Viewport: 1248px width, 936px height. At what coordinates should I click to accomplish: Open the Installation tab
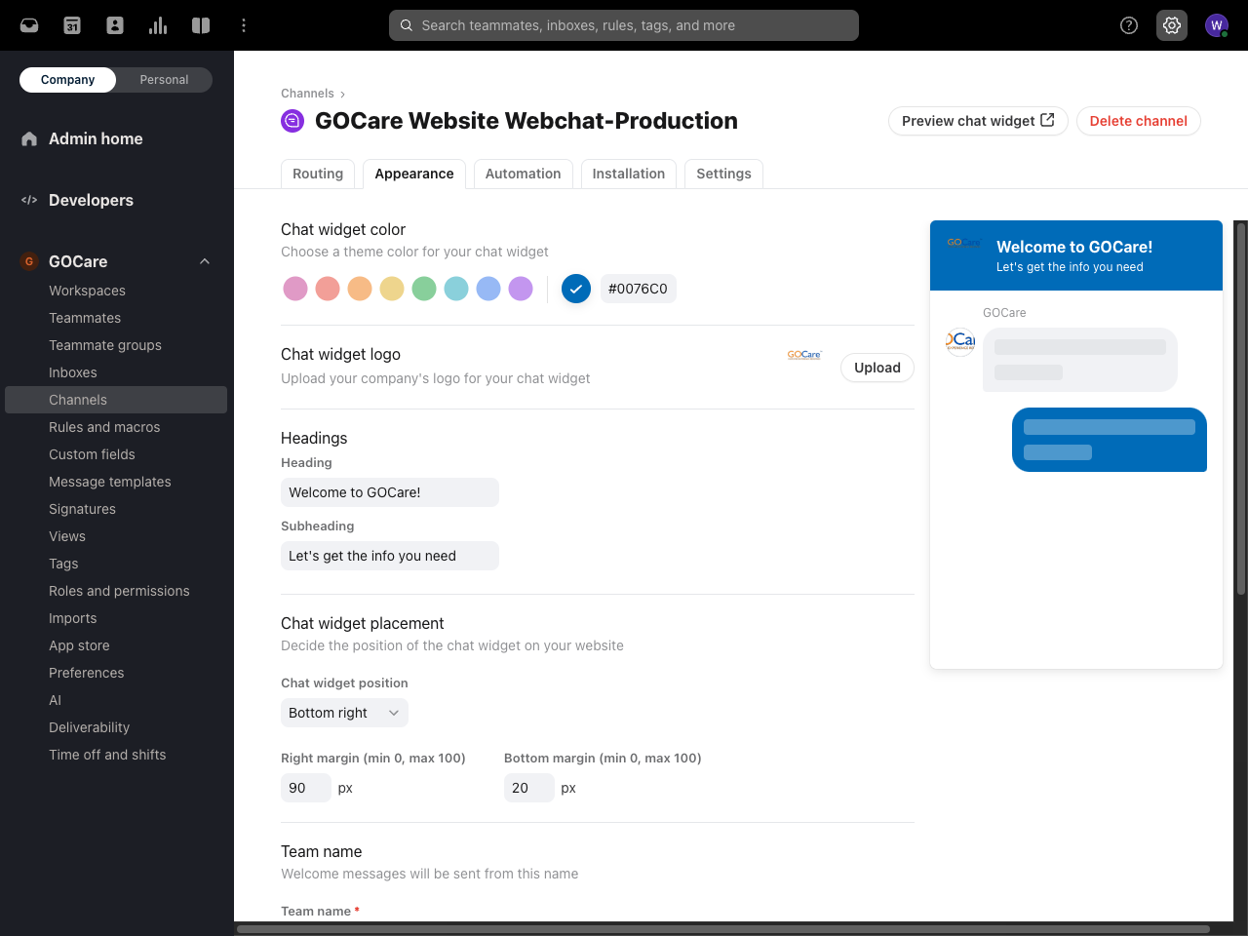tap(629, 174)
